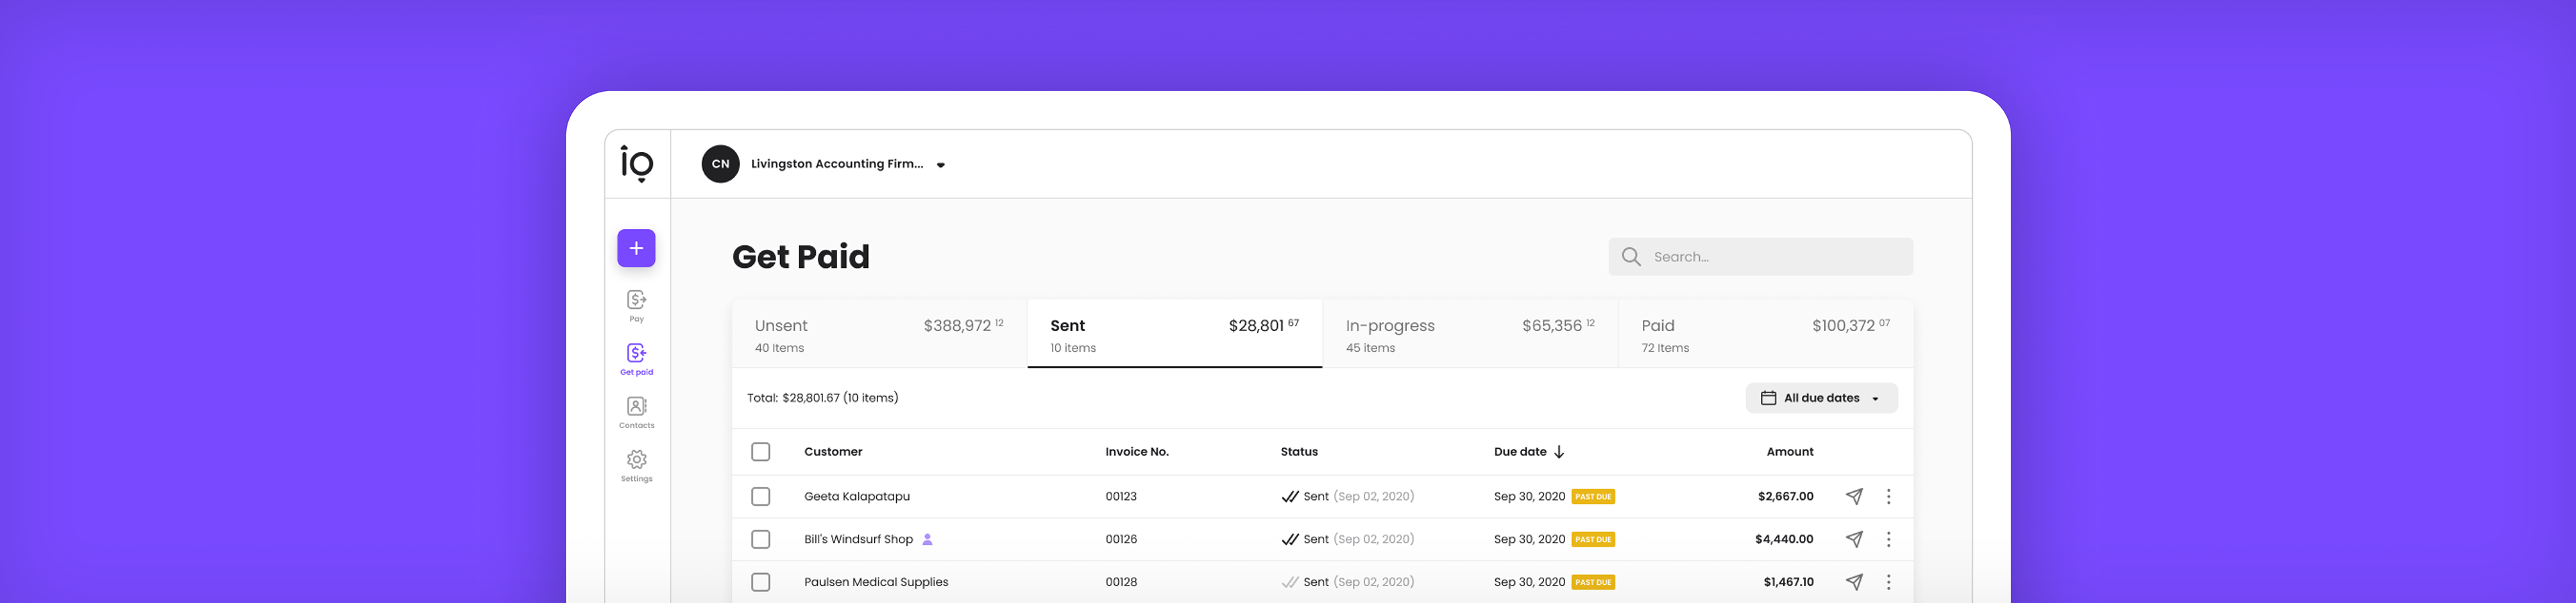Click amount $4,440.00
This screenshot has width=2576, height=603.
pyautogui.click(x=1784, y=539)
